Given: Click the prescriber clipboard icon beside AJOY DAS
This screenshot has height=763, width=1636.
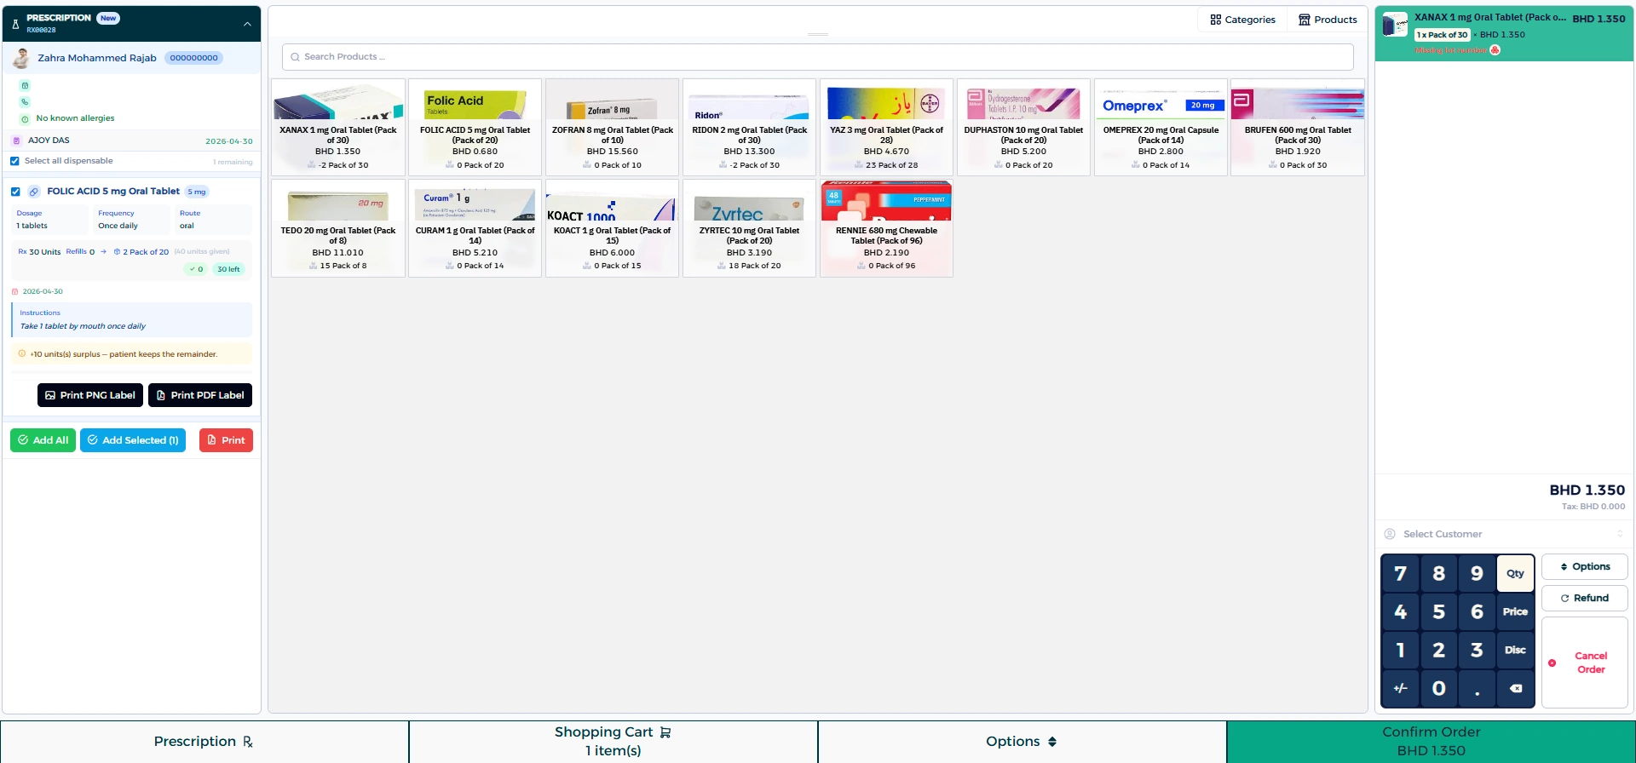Looking at the screenshot, I should (17, 141).
